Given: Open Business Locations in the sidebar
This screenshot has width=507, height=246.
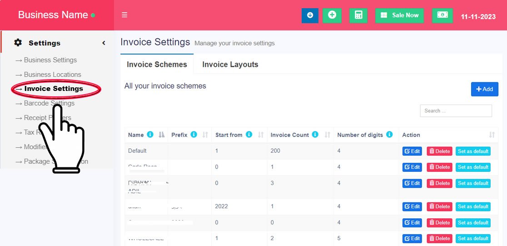Looking at the screenshot, I should pyautogui.click(x=52, y=75).
